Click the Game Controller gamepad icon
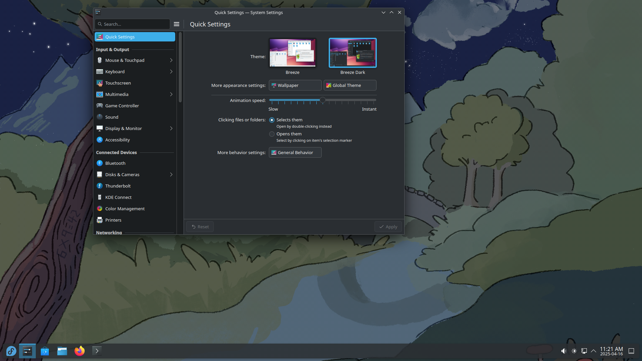 100,106
